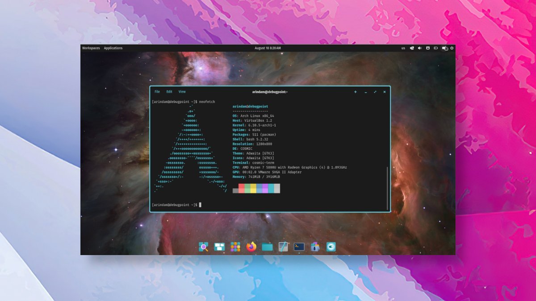Click the Workspaces button in top panel
The height and width of the screenshot is (301, 536).
(x=91, y=48)
